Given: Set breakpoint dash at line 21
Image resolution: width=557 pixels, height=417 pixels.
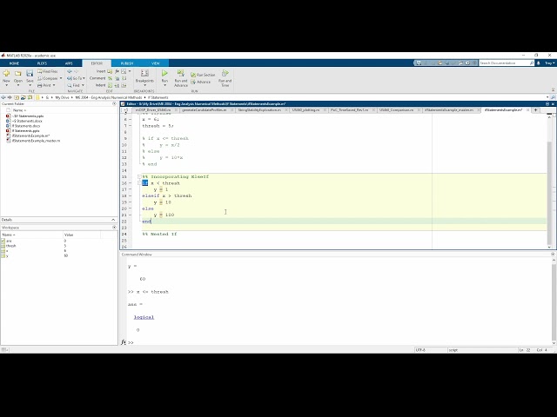Looking at the screenshot, I should point(130,215).
